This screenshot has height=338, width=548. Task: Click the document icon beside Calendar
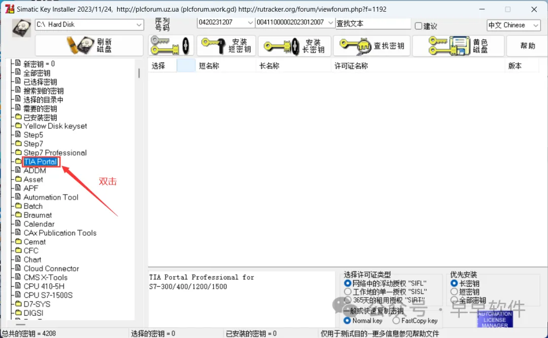(18, 223)
